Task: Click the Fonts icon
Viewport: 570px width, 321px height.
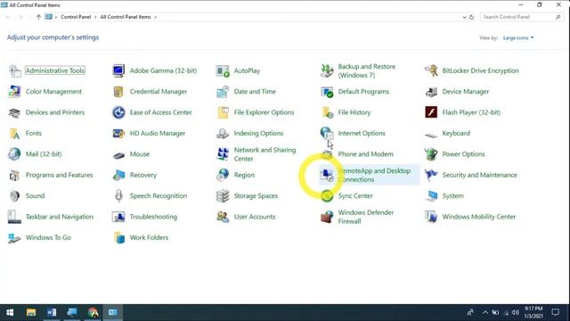Action: click(x=14, y=133)
